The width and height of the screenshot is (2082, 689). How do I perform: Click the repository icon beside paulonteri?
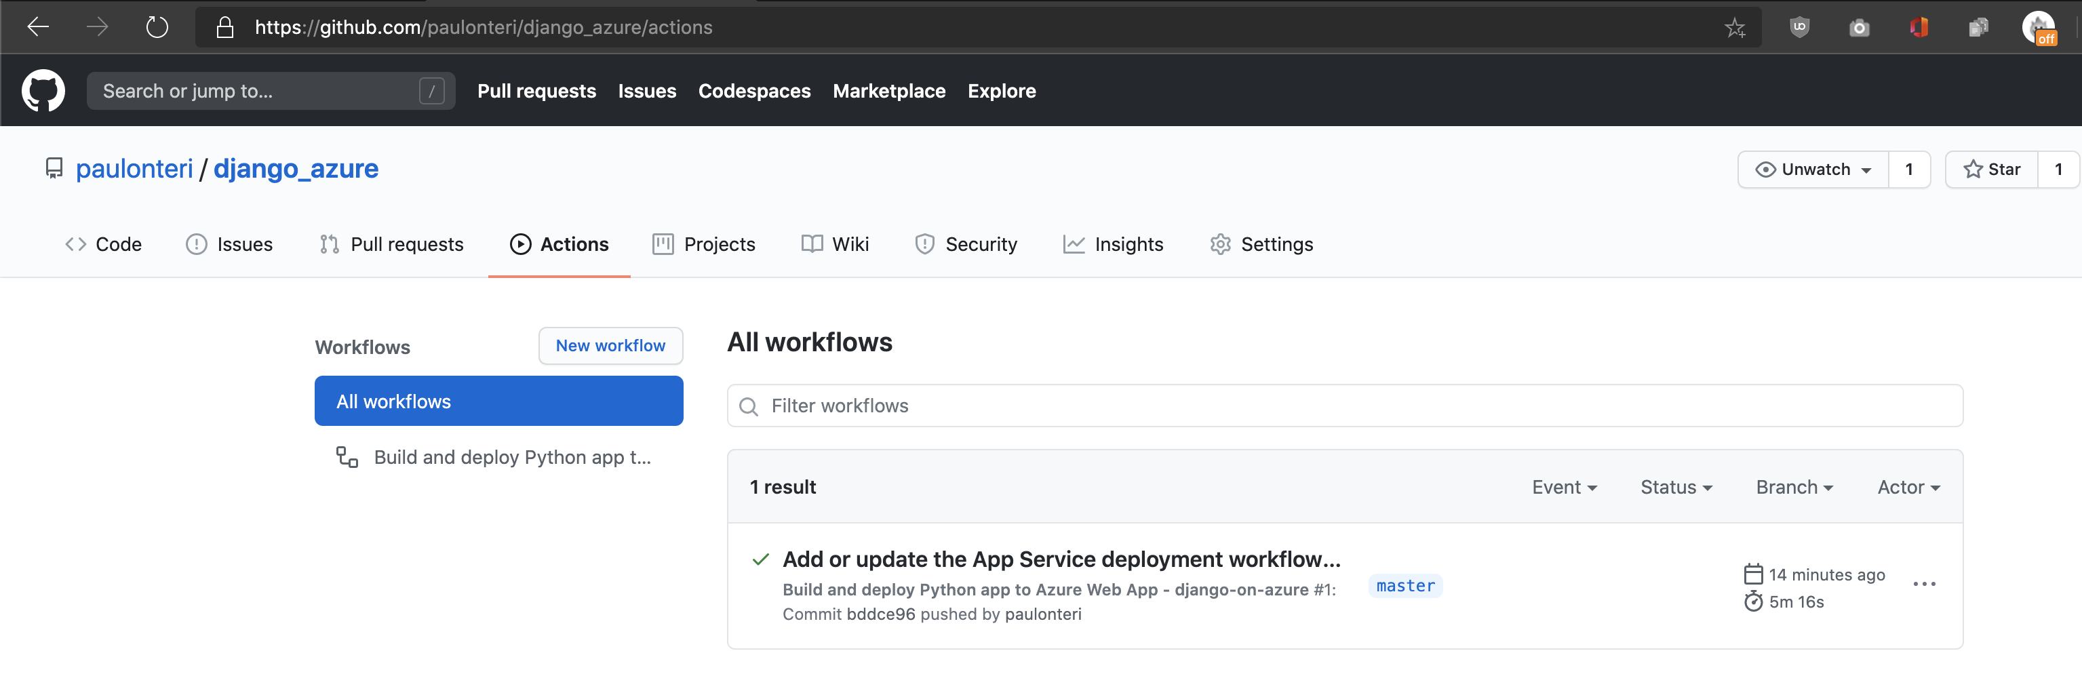tap(54, 169)
